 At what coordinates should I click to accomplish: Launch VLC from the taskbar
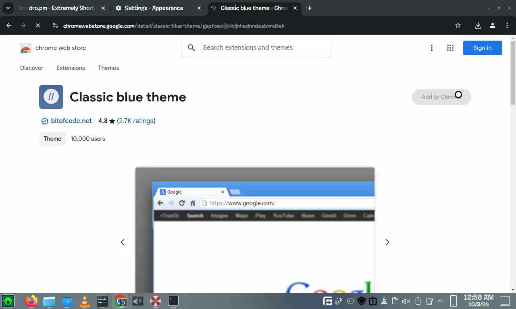pyautogui.click(x=85, y=301)
